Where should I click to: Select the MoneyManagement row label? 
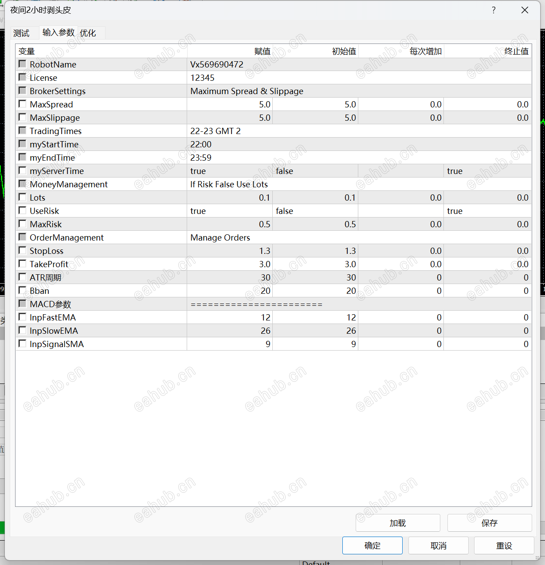point(69,184)
